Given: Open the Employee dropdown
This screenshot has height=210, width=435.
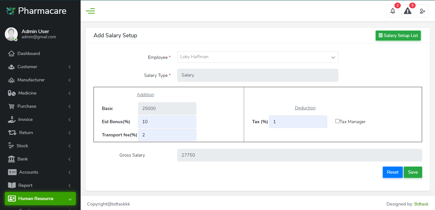Looking at the screenshot, I should pos(257,57).
